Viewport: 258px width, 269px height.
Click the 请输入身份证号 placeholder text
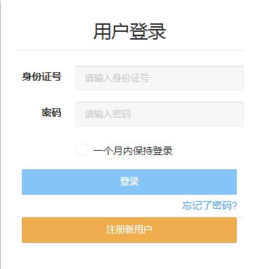coord(117,78)
